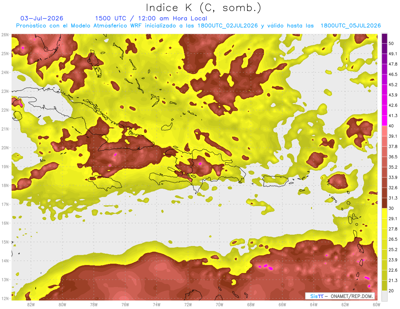Click colorbar value "27.8"
Screen dimensions: 400x309
tap(393, 229)
